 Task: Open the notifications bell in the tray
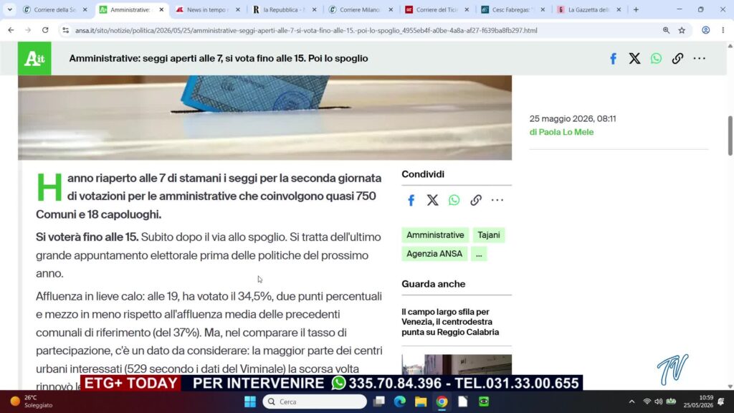click(721, 402)
